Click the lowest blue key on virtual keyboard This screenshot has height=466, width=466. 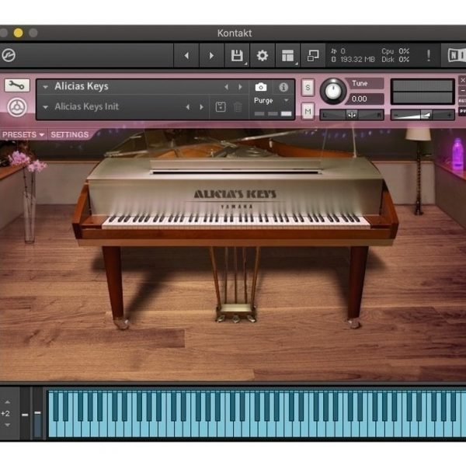[x=52, y=428]
